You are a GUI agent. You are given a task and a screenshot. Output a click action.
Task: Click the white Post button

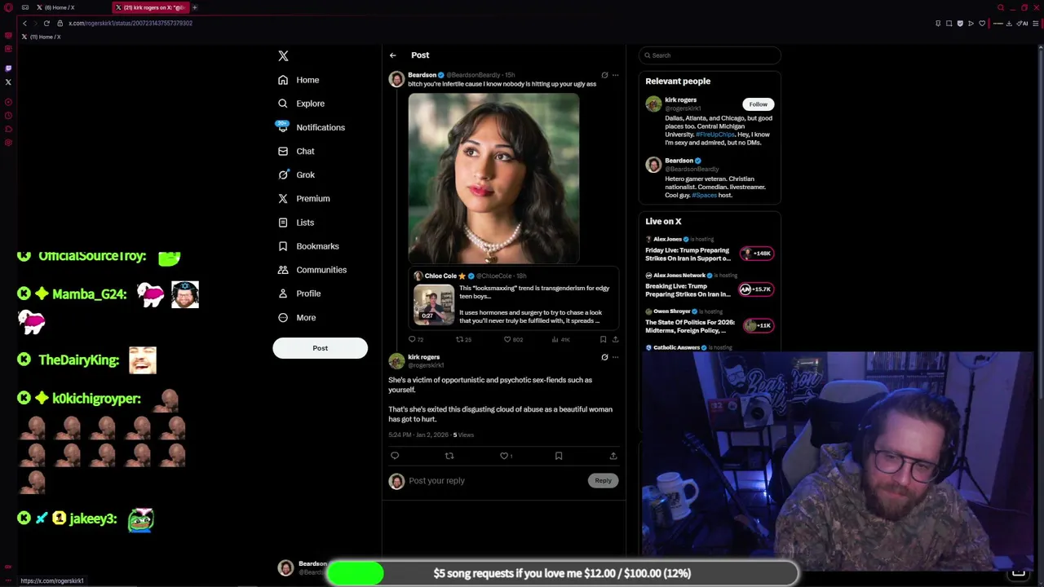tap(320, 348)
